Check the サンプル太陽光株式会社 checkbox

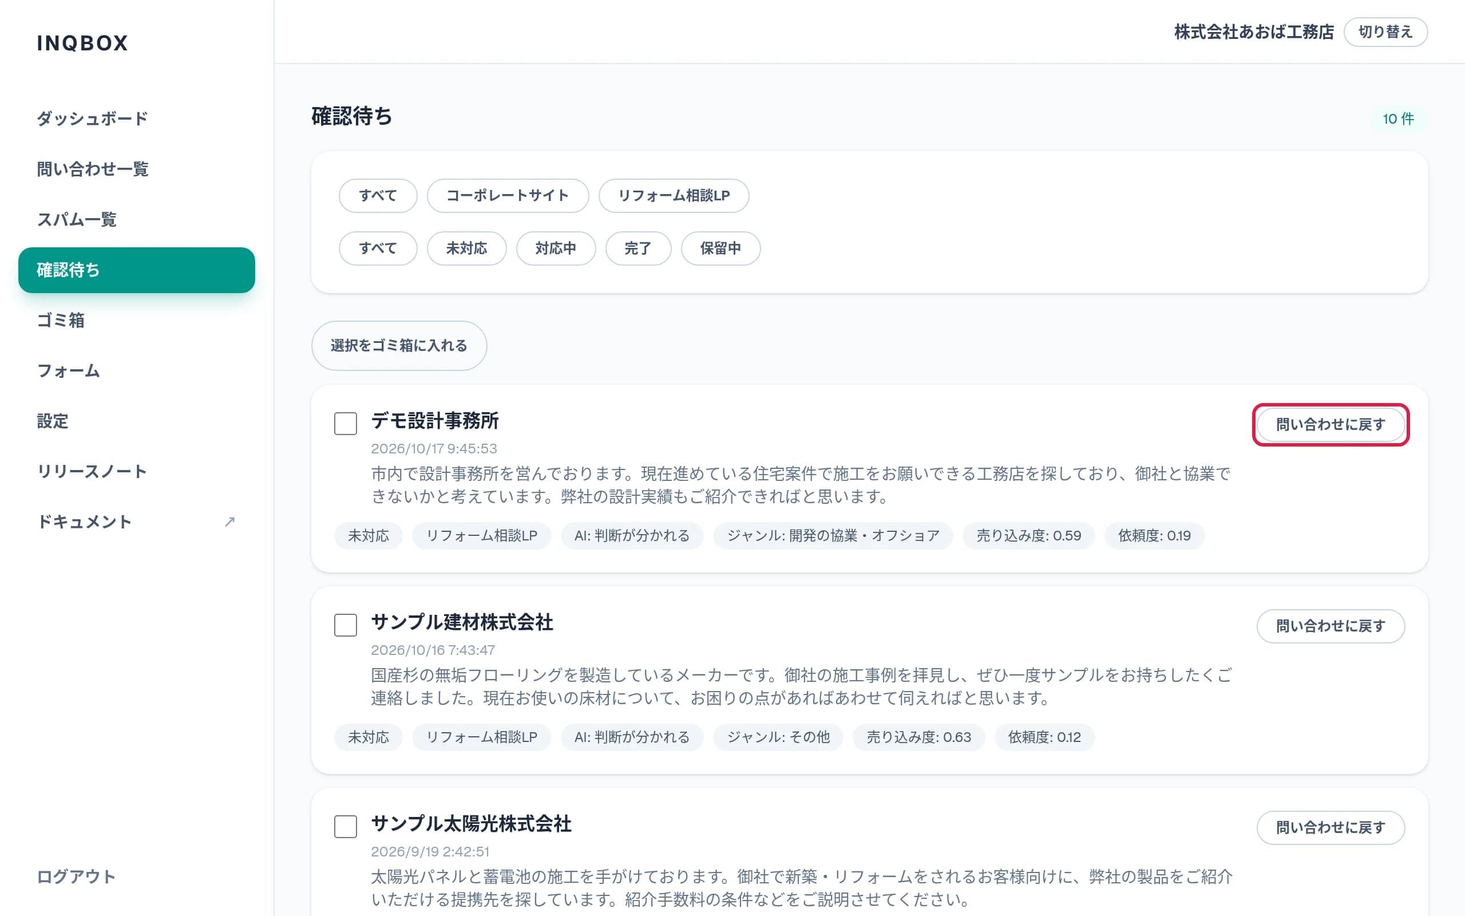pos(346,826)
